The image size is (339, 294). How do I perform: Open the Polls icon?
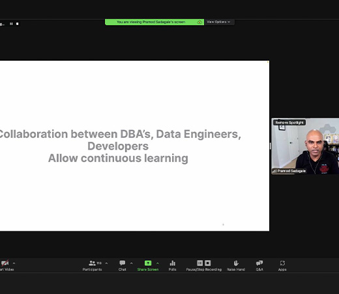click(173, 263)
